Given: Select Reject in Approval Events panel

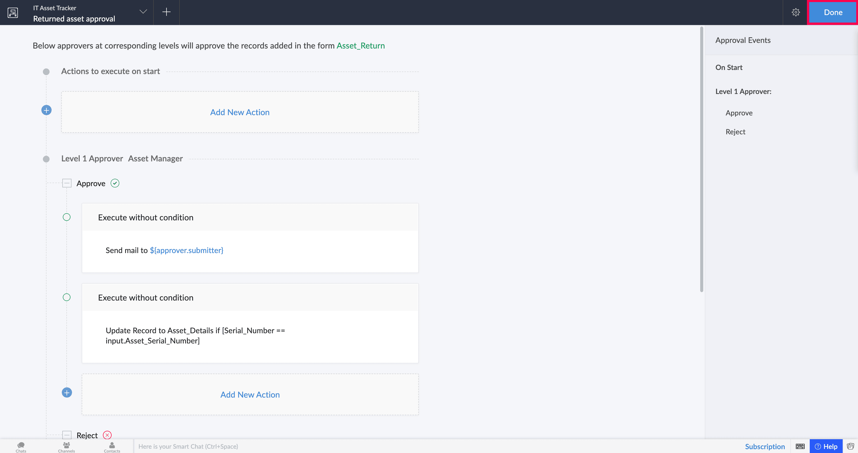Looking at the screenshot, I should 735,132.
